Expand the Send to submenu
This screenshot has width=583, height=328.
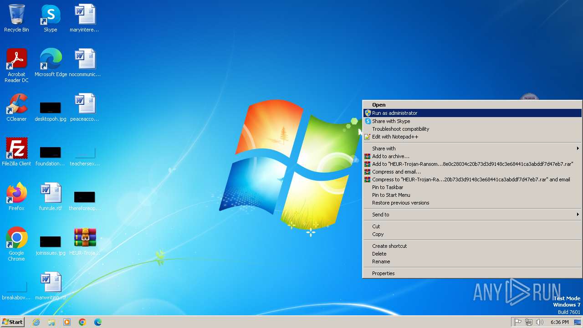[472, 215]
